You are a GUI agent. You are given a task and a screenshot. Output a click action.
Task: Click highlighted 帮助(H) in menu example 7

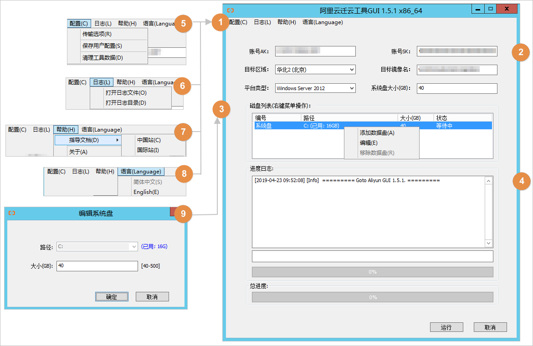tap(66, 129)
